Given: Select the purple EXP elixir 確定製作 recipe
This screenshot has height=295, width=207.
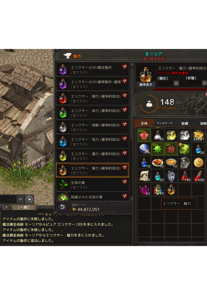Looking at the screenshot, I should (x=92, y=70).
